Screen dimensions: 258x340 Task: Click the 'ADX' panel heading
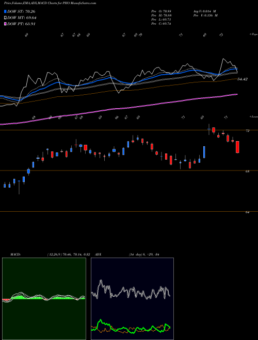99,254
